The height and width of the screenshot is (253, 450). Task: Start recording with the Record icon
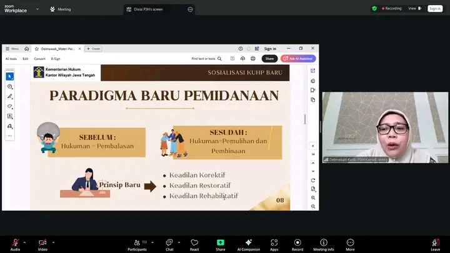coord(297,243)
